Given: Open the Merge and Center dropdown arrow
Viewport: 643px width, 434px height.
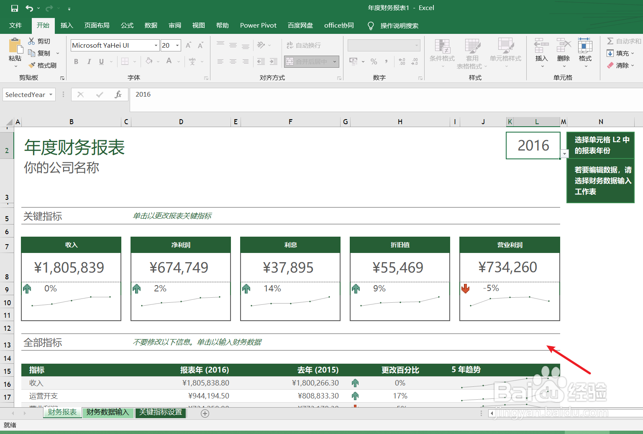Looking at the screenshot, I should [x=335, y=61].
